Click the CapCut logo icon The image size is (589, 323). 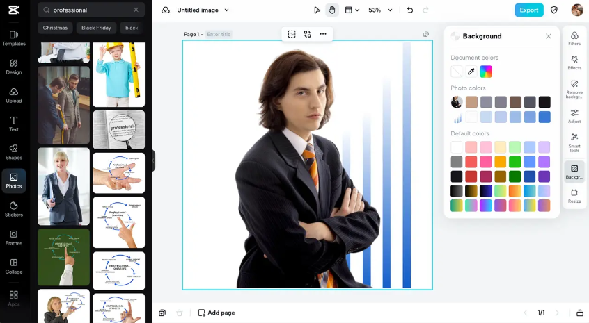click(14, 10)
